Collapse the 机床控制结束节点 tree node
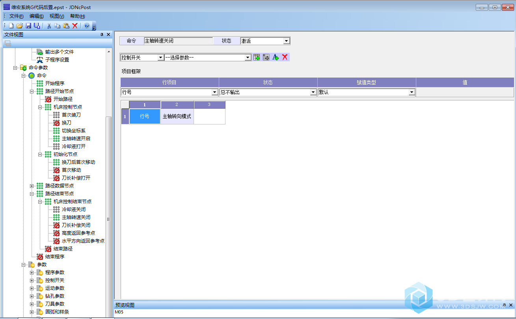 pos(40,202)
